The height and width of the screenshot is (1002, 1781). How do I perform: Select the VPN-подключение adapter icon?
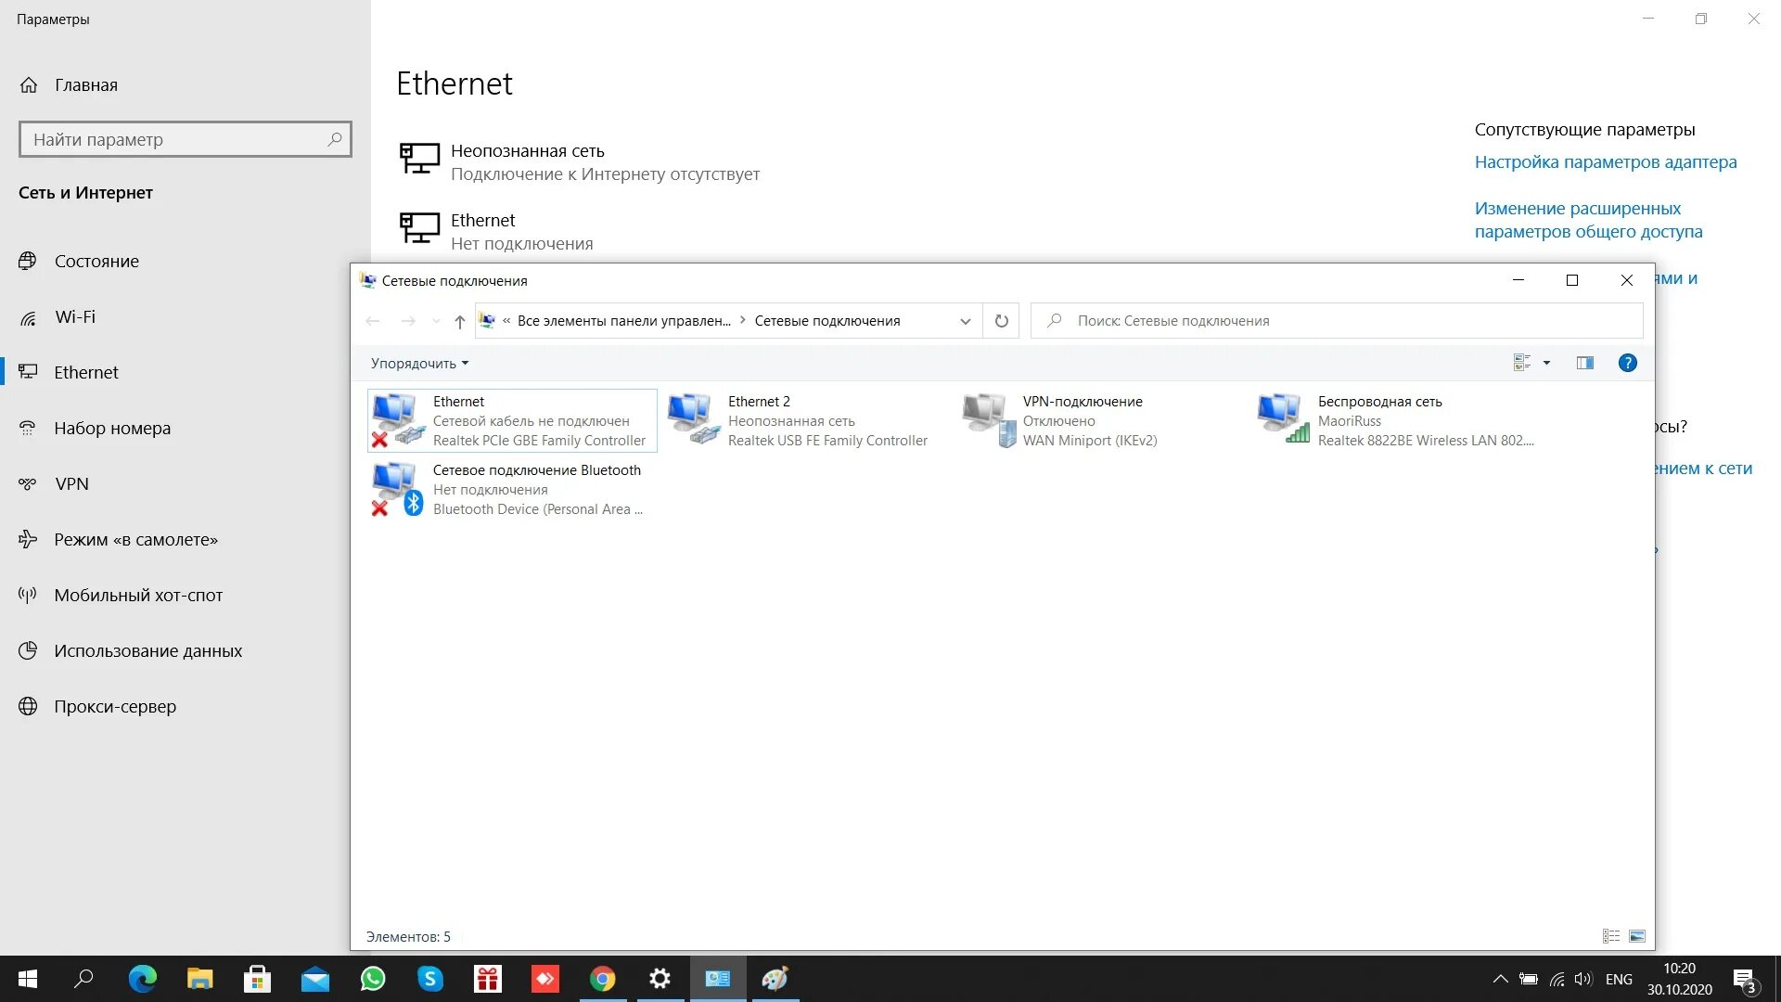click(989, 419)
